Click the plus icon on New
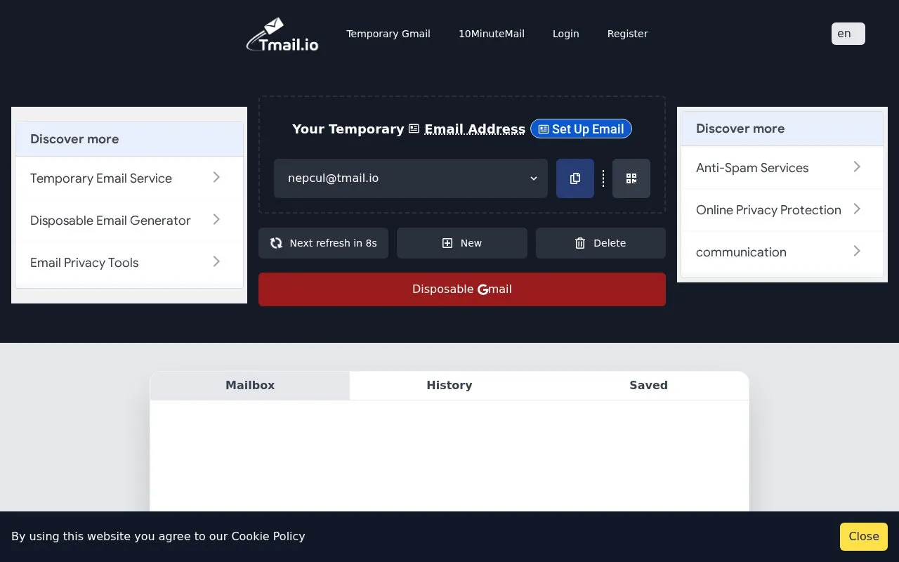The width and height of the screenshot is (899, 562). pos(447,243)
